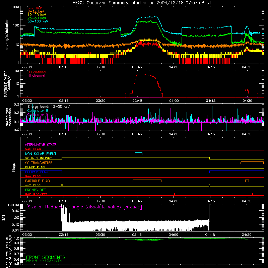Click the 03:00 tick under the SAS panel
268x268 pixels.
point(27,235)
